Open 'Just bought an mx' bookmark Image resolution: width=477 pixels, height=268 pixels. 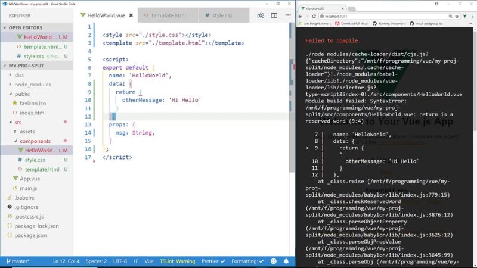click(315, 23)
